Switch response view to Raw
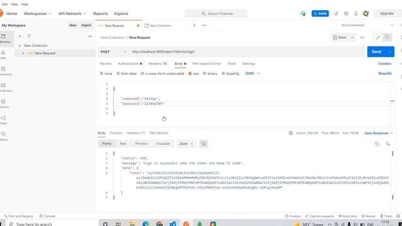Image resolution: width=402 pixels, height=226 pixels. tap(123, 144)
